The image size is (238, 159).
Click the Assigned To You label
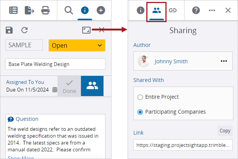point(25,82)
